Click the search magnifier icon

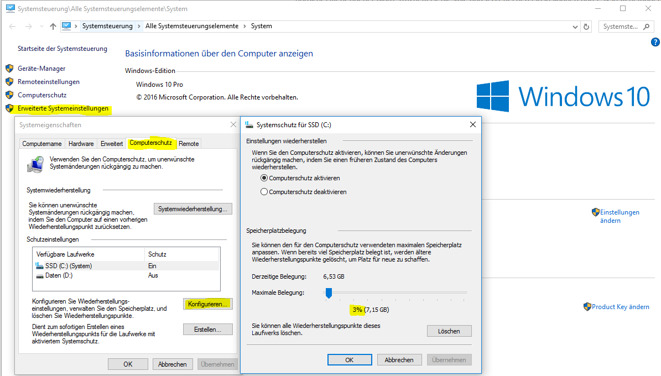646,27
